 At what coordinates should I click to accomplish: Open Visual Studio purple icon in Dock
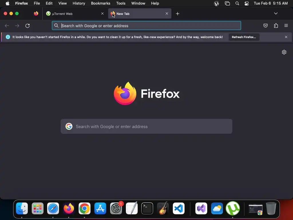[201, 208]
